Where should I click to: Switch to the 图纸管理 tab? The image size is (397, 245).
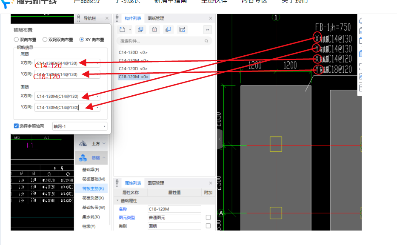pos(156,18)
